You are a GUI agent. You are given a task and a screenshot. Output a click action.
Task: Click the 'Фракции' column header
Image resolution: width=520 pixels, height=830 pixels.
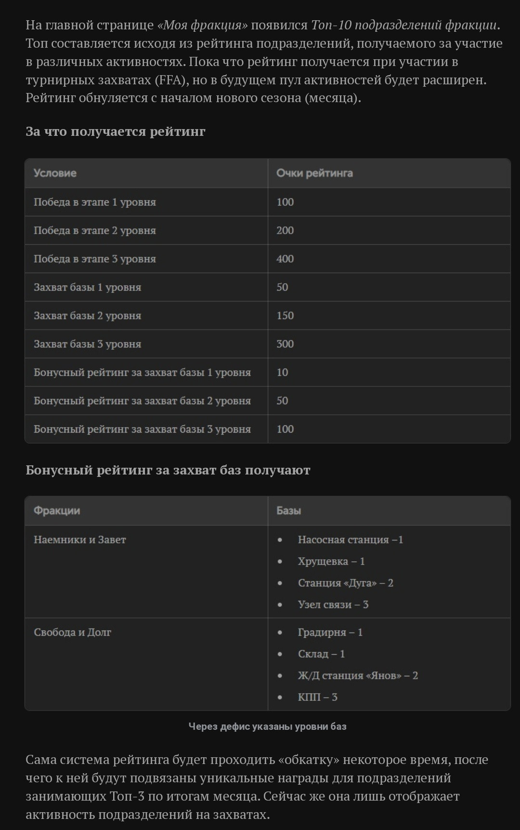click(x=146, y=511)
